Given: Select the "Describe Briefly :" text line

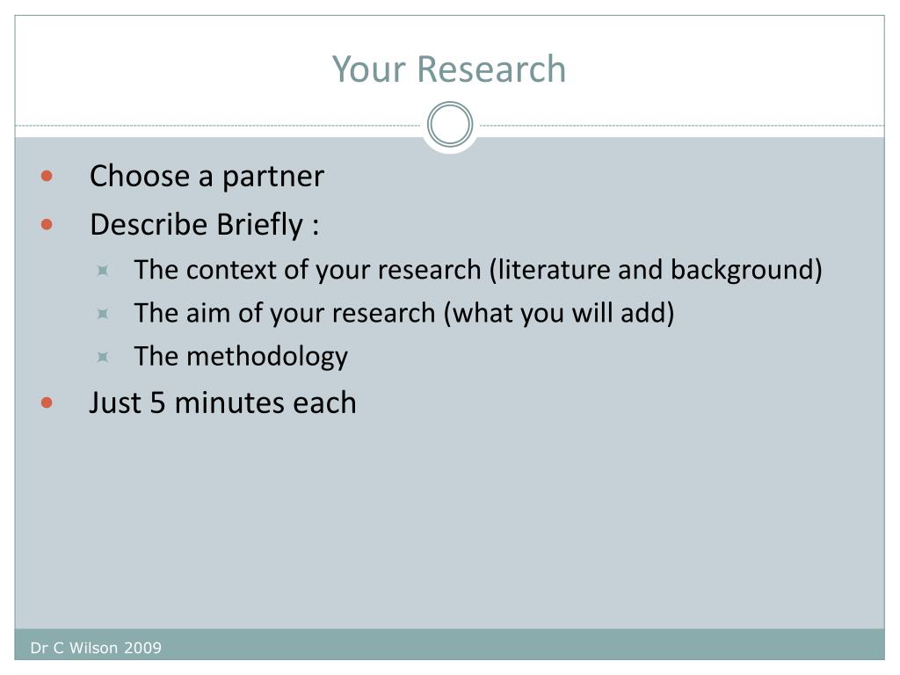Looking at the screenshot, I should coord(204,224).
